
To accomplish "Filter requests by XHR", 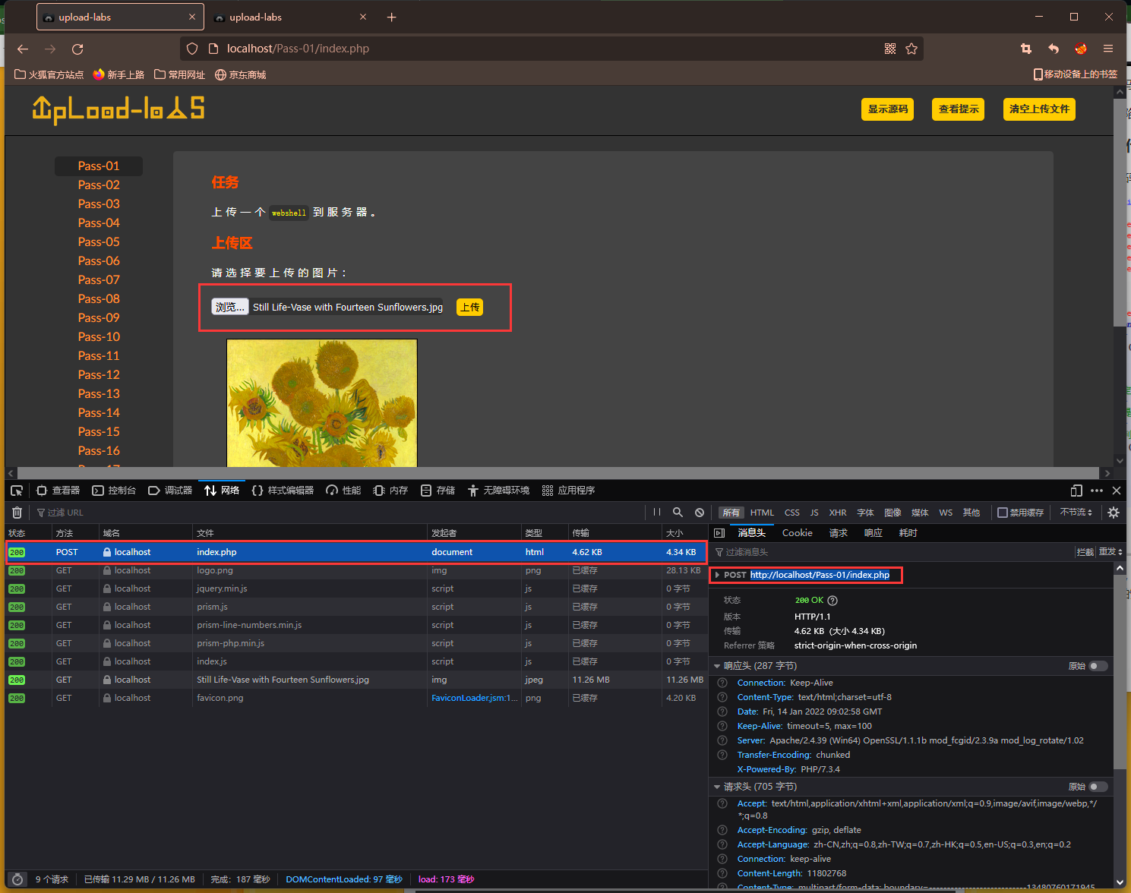I will point(838,513).
